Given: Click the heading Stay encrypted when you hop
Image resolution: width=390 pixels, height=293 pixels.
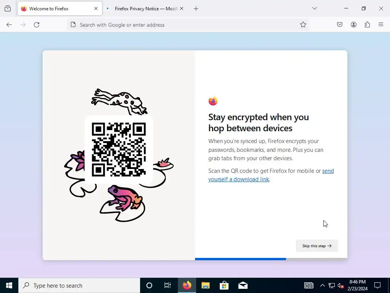Looking at the screenshot, I should [259, 122].
